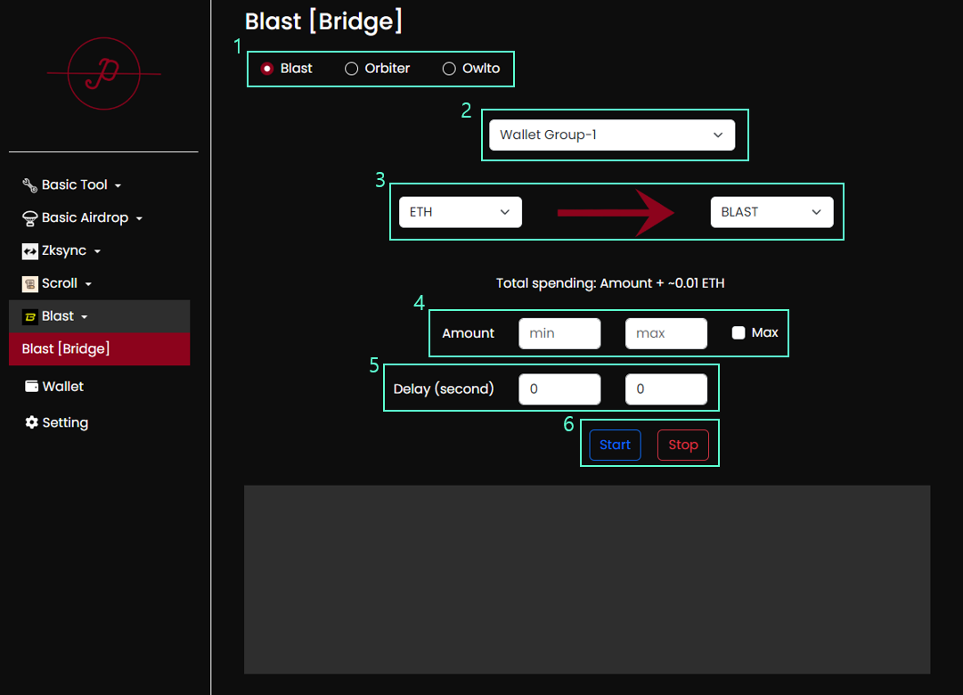The width and height of the screenshot is (963, 695).
Task: Enable the Max amount checkbox
Action: (739, 332)
